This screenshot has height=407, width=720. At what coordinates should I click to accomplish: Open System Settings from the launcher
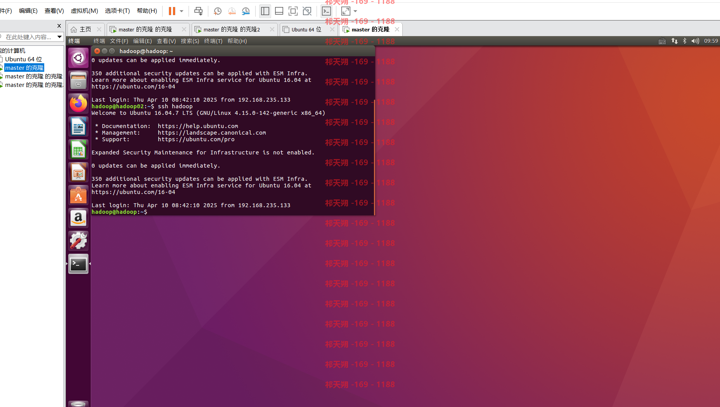(x=78, y=241)
